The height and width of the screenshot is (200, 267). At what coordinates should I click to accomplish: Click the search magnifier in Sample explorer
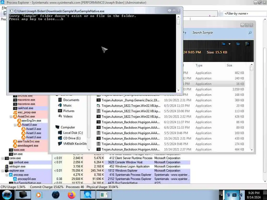coord(250,33)
